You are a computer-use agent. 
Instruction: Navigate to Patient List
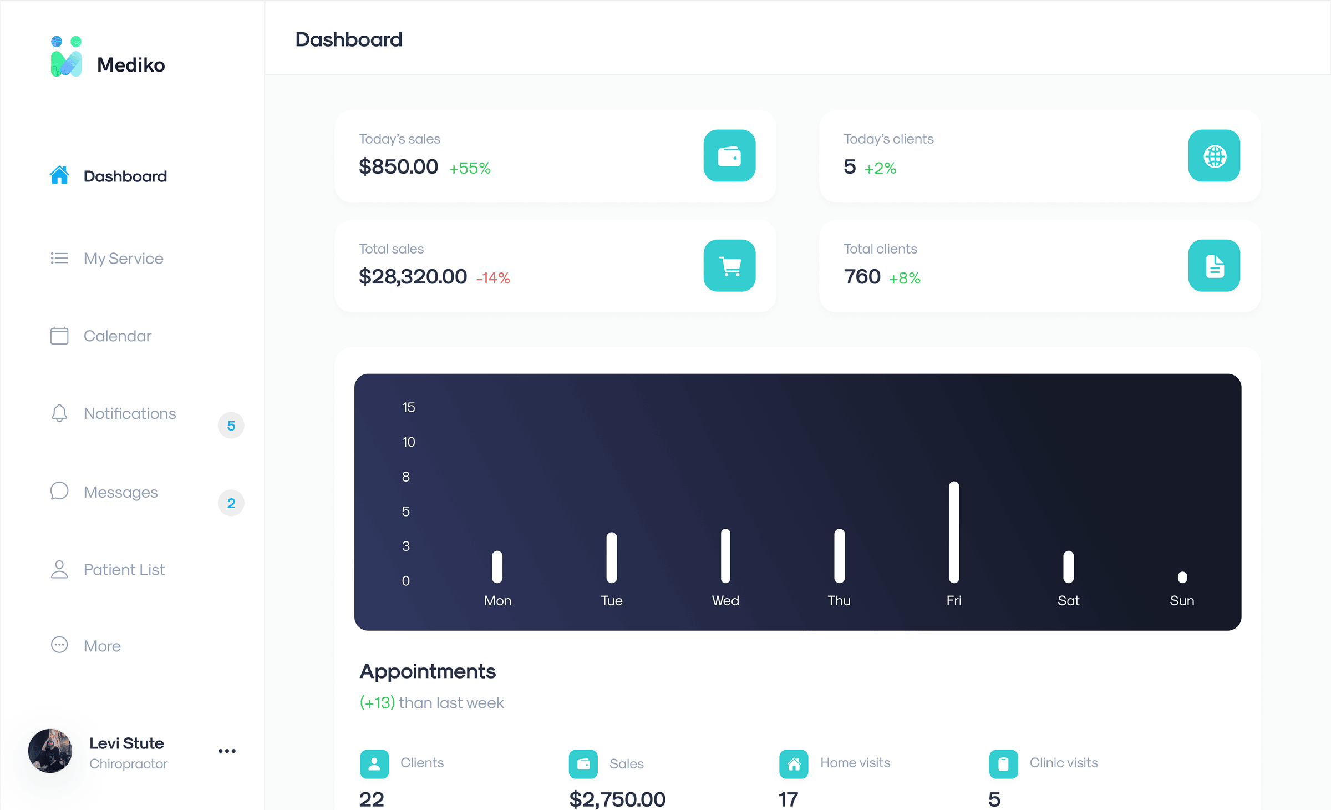point(124,569)
